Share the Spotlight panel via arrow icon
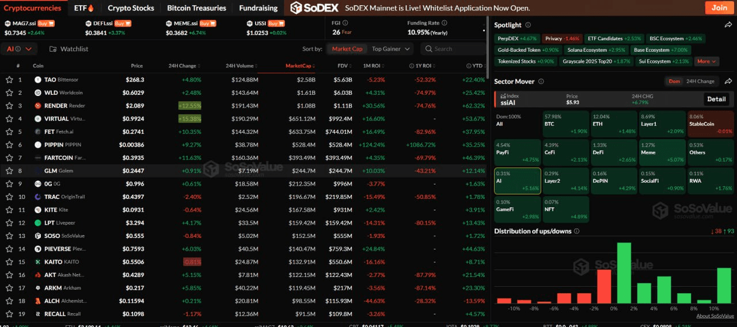The image size is (737, 327). tap(728, 25)
